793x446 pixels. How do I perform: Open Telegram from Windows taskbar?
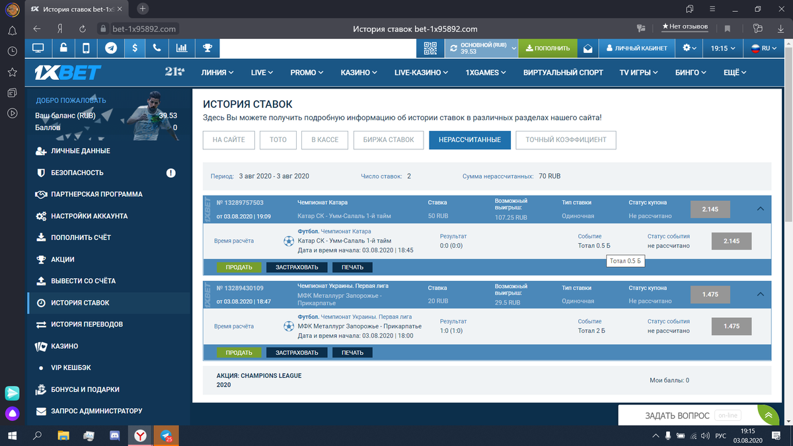(166, 436)
